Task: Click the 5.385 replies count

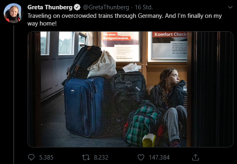Action: point(46,158)
